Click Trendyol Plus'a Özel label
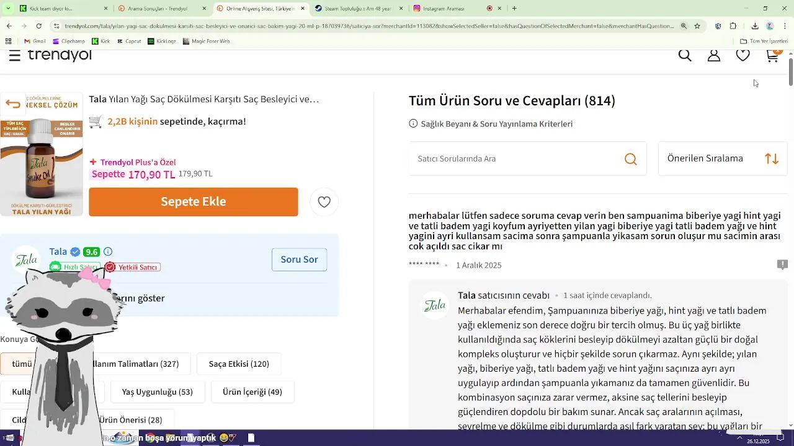This screenshot has height=446, width=794. [x=133, y=162]
